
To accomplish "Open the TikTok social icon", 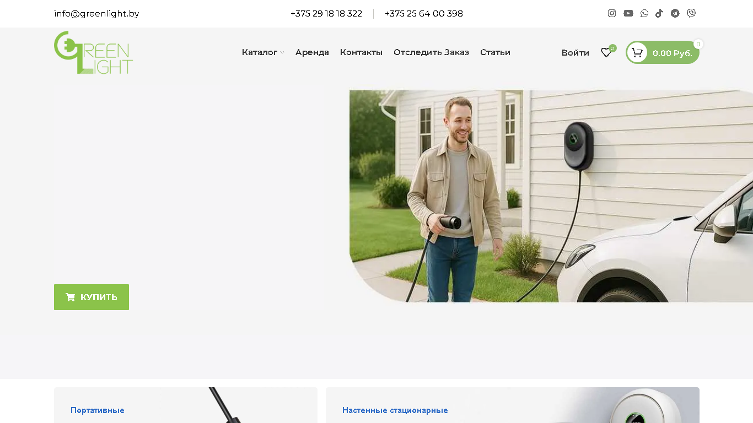I will tap(659, 13).
